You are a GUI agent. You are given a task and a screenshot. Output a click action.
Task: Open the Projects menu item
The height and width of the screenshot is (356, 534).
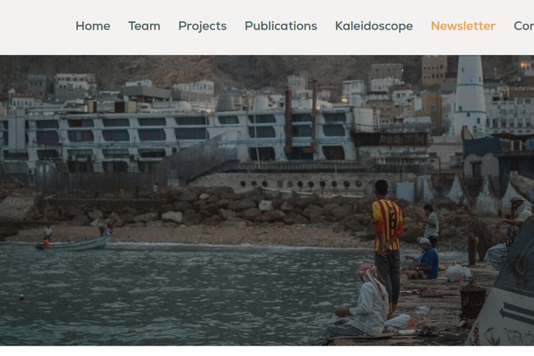(202, 26)
